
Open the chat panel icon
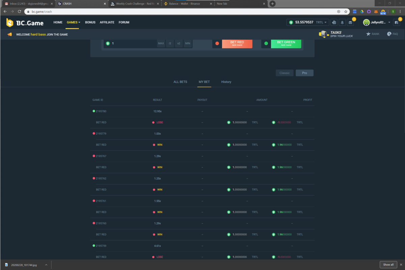coord(396,22)
